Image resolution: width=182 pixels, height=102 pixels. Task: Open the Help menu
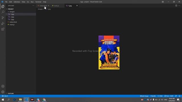click(x=45, y=2)
